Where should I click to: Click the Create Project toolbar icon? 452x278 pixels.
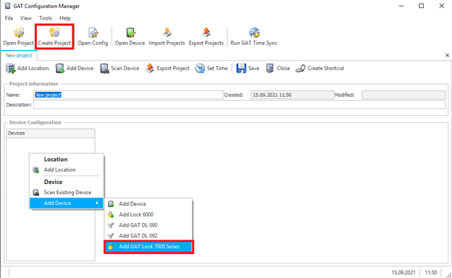tap(54, 37)
